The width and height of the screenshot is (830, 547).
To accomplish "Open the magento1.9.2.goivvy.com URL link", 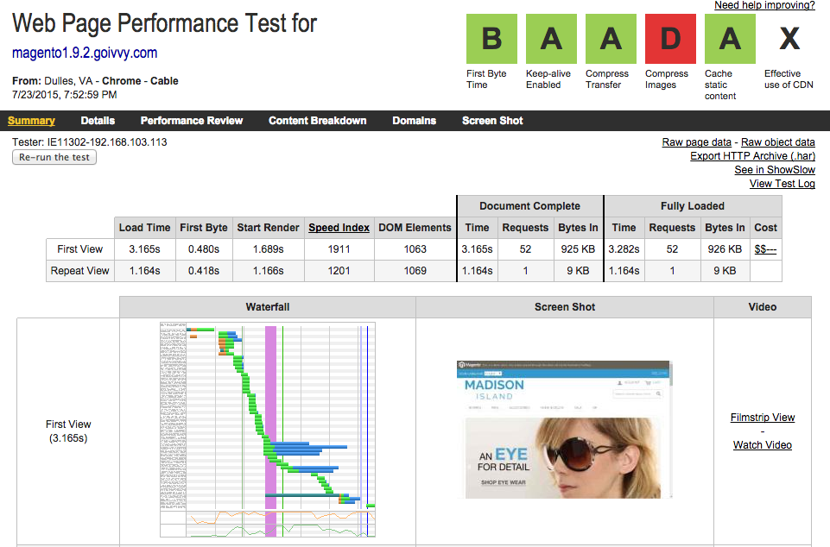I will point(85,53).
